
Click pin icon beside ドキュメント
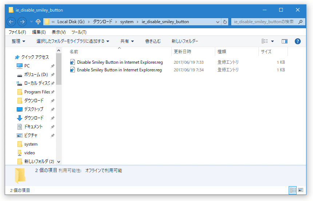point(52,127)
